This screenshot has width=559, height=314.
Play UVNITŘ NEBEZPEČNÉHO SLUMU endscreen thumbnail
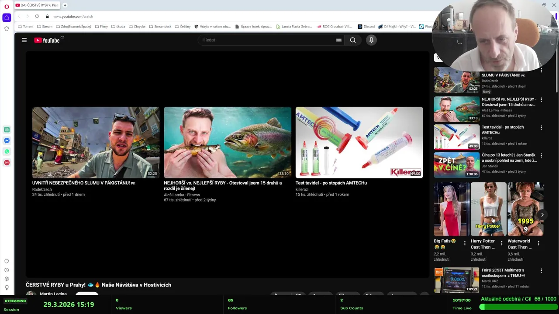coord(96,142)
